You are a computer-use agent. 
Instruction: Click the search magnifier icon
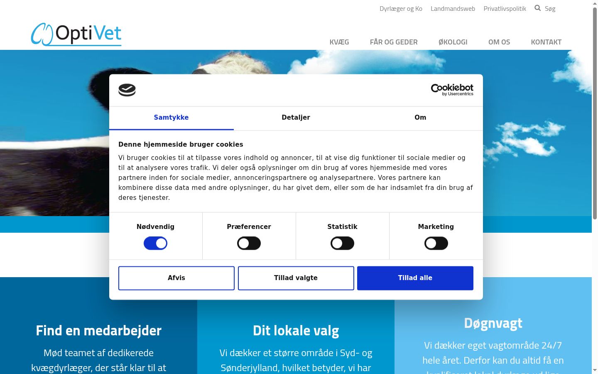click(x=538, y=8)
